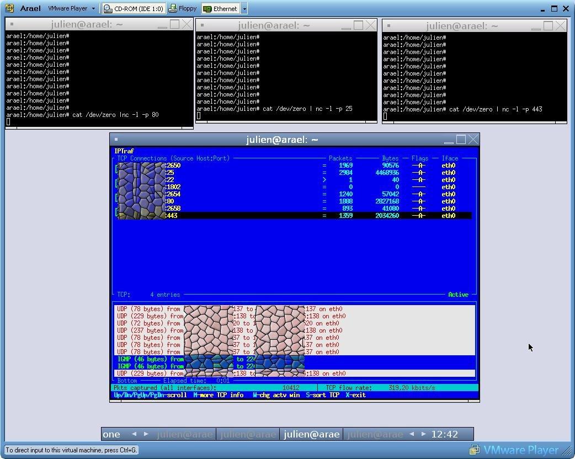Go to previous workspace using left arrow
Screen dimensions: 575x459
pos(134,434)
